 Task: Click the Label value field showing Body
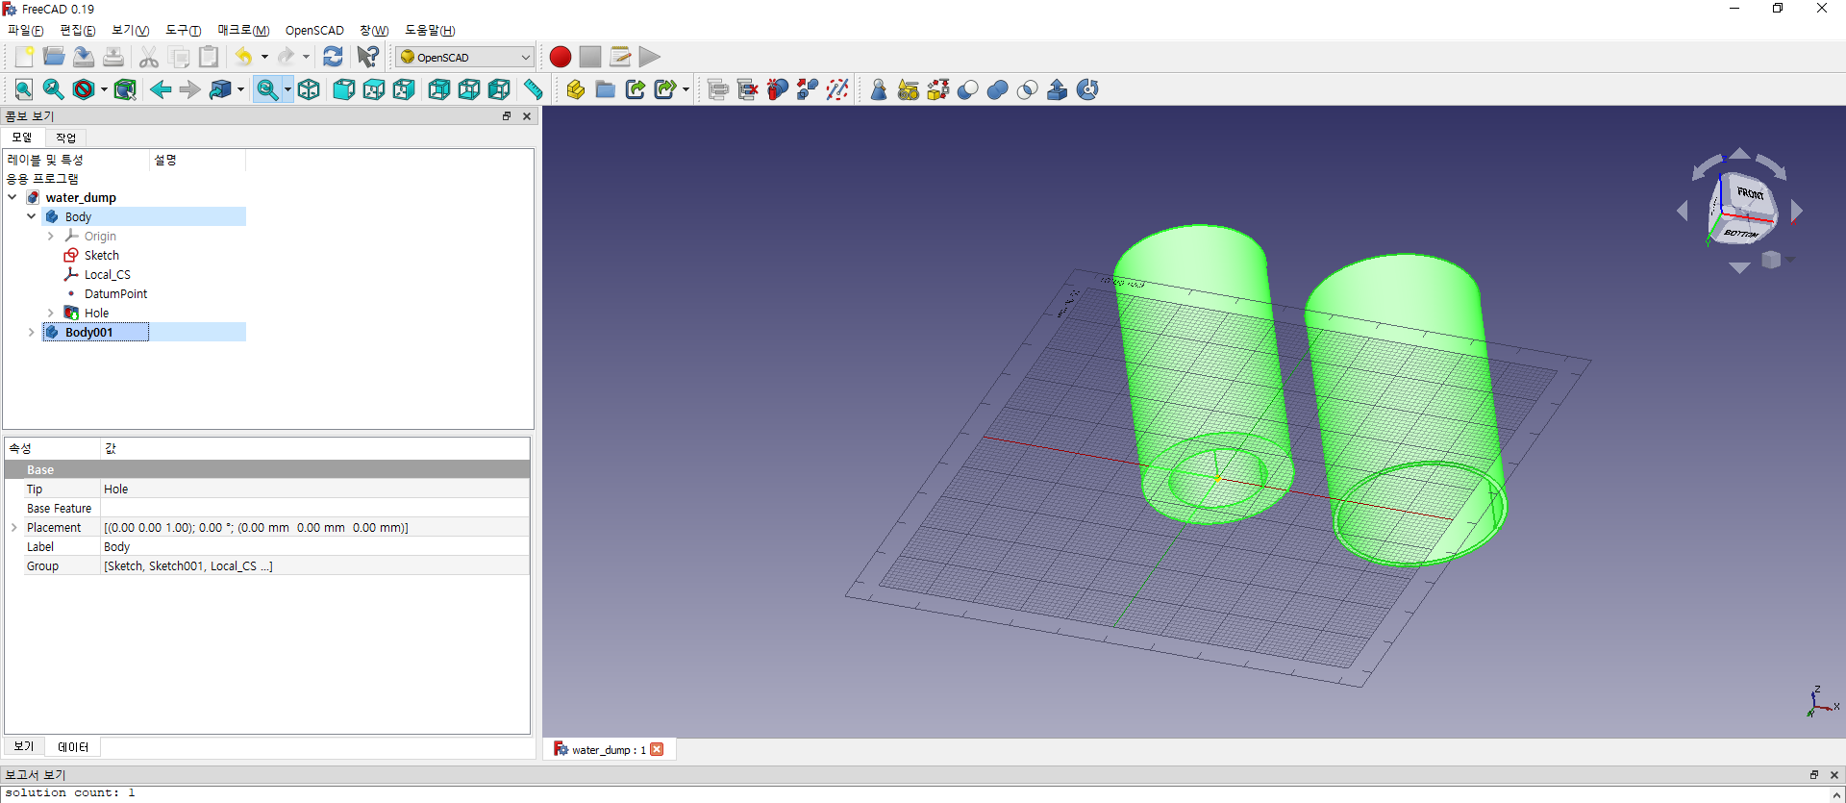pyautogui.click(x=315, y=546)
